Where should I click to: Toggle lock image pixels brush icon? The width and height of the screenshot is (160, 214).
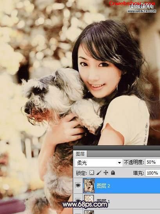coord(99,173)
